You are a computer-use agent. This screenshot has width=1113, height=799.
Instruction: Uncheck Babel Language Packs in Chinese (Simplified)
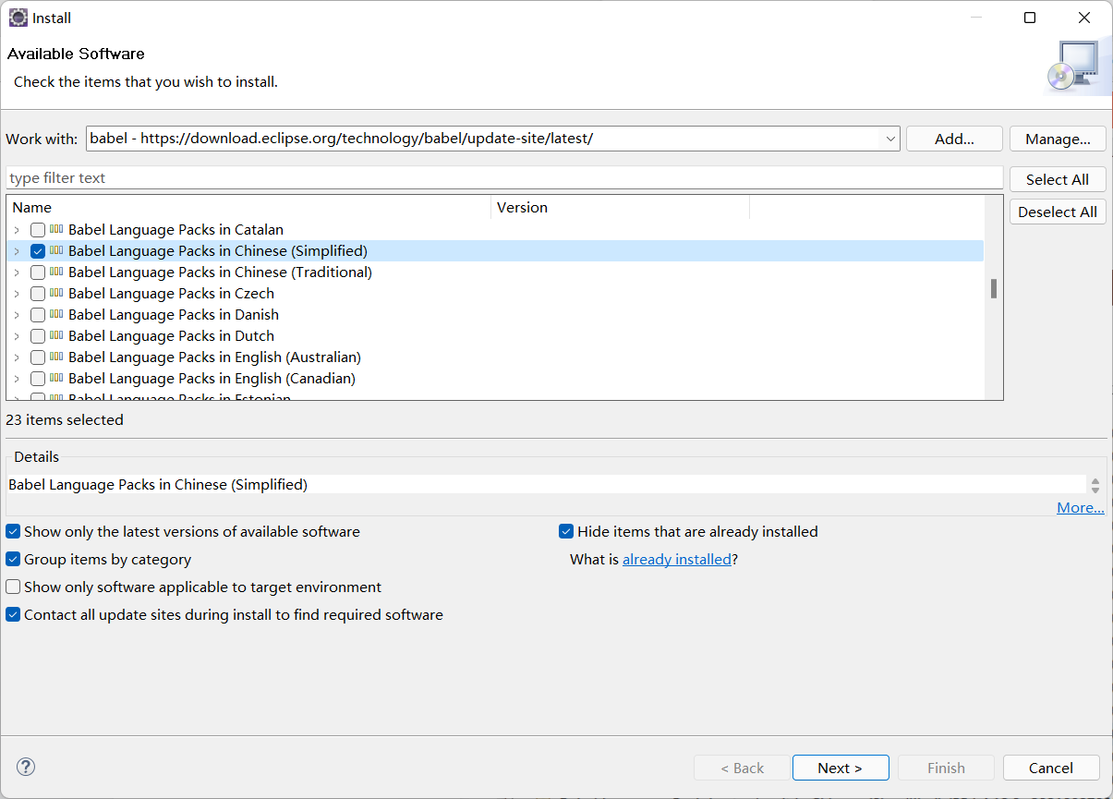click(x=38, y=251)
